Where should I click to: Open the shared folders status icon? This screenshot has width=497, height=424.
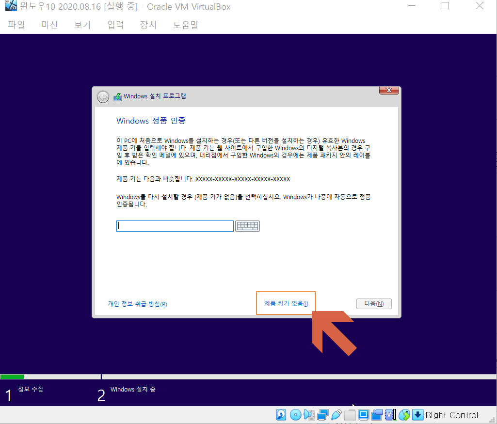pyautogui.click(x=350, y=414)
